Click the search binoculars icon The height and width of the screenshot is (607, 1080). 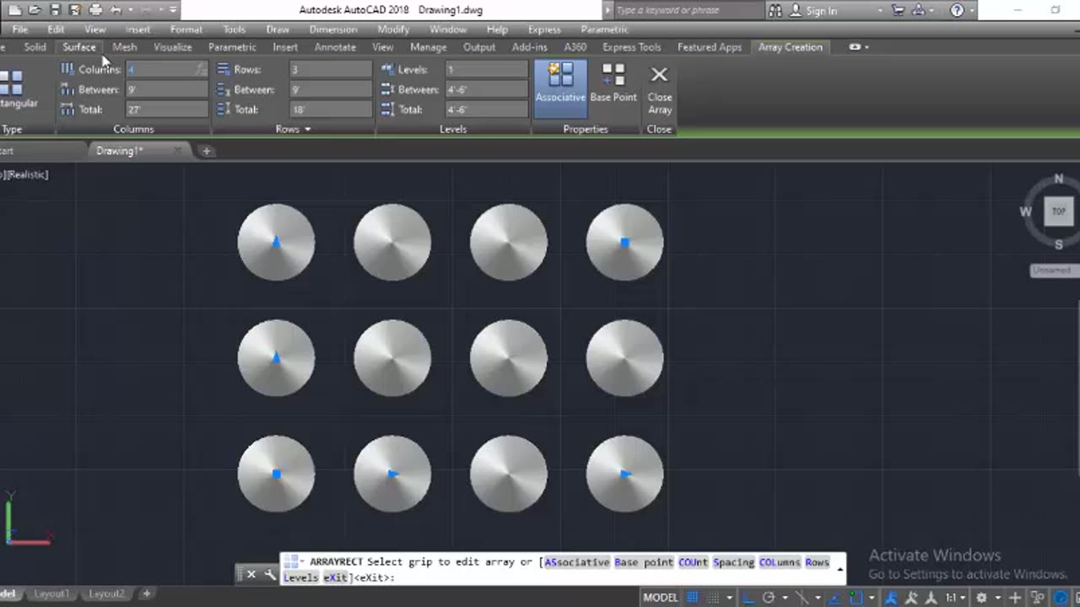(775, 10)
